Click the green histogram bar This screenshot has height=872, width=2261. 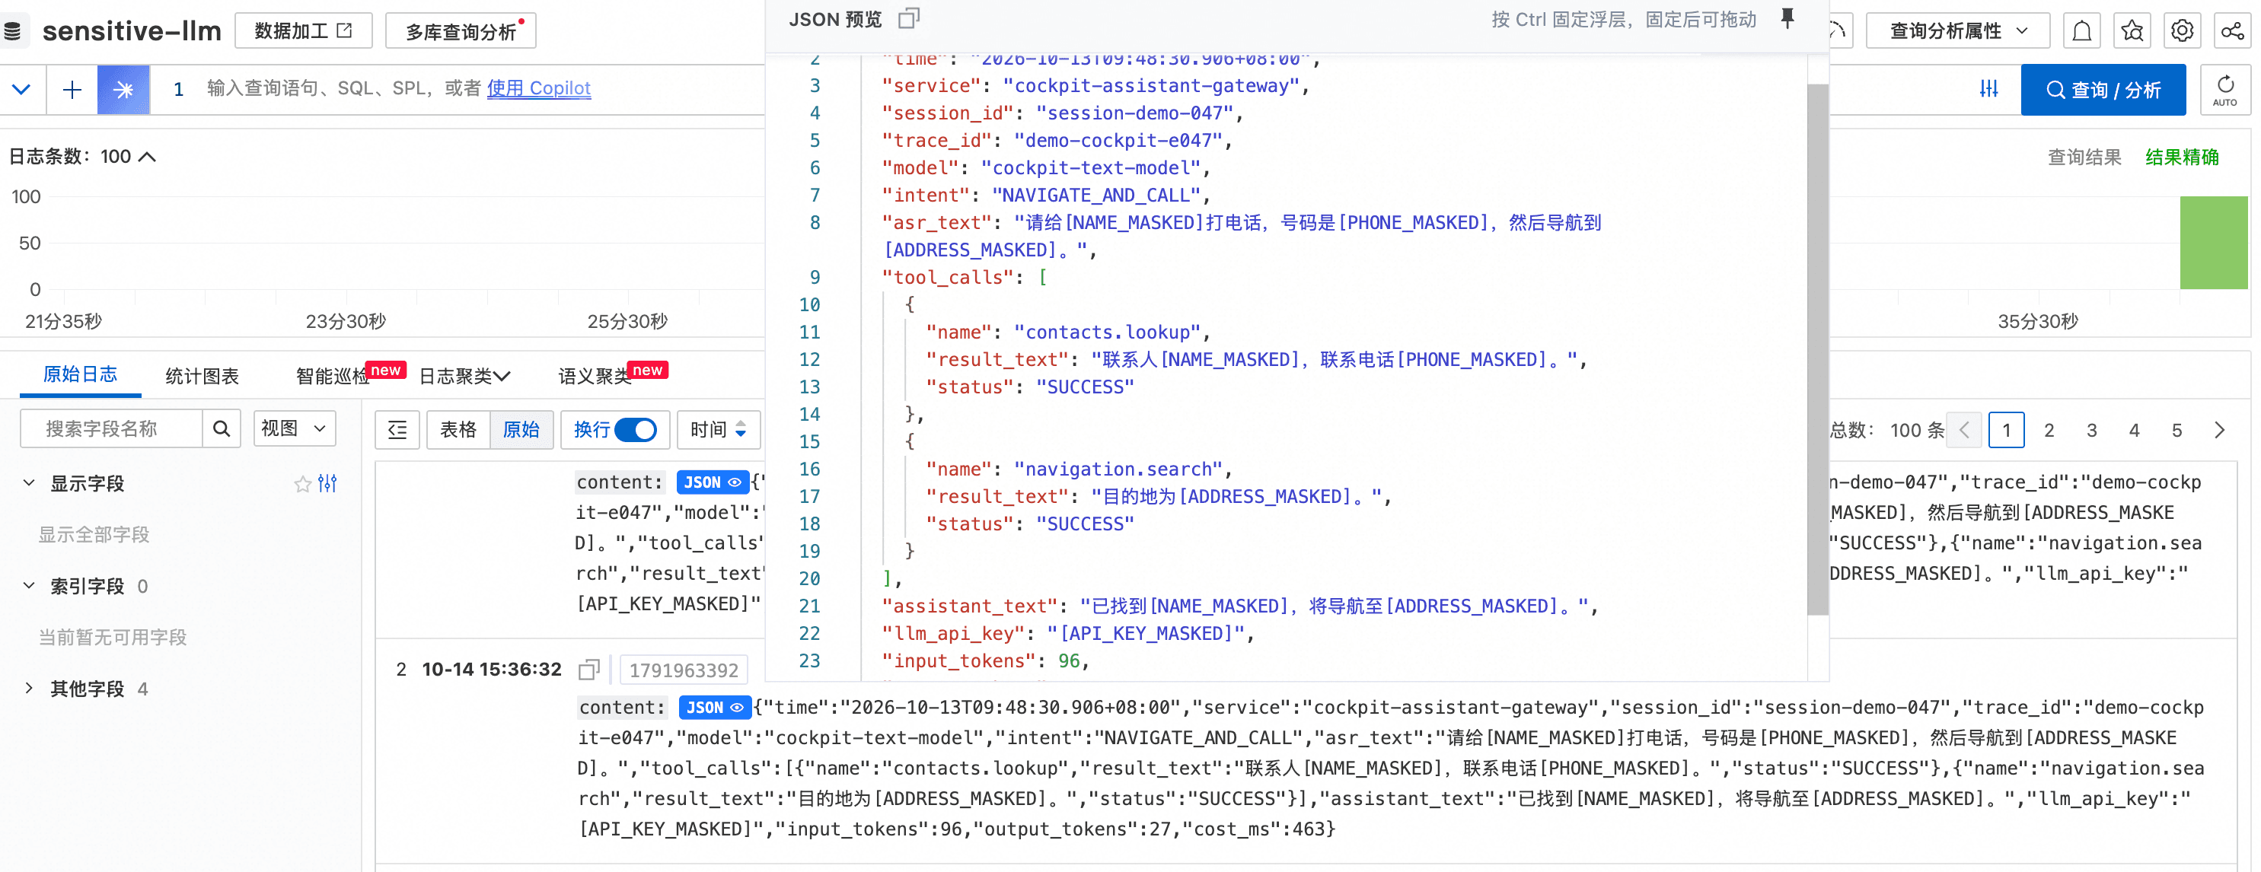click(2214, 243)
